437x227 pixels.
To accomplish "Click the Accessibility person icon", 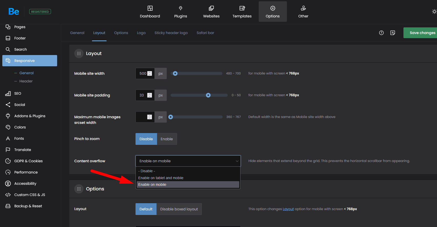I will (8, 183).
